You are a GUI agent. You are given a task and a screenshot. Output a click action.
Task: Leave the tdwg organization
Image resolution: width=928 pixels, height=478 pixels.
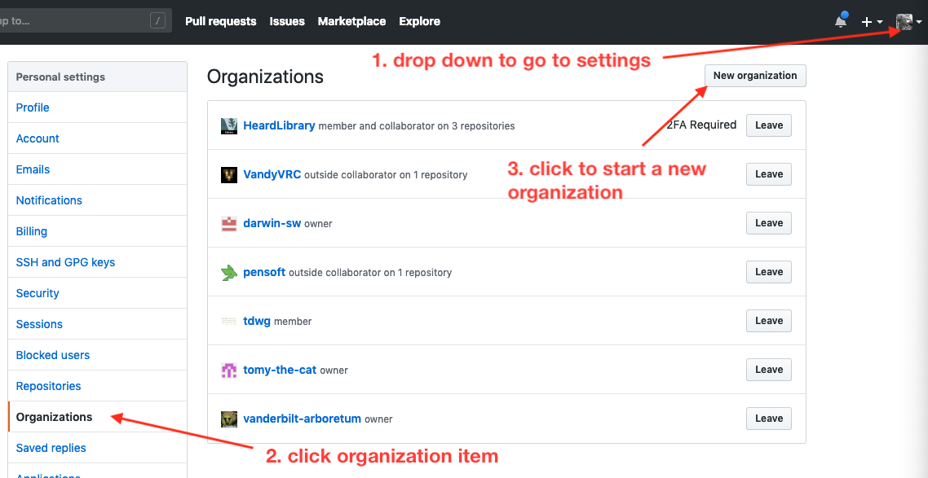pyautogui.click(x=769, y=321)
